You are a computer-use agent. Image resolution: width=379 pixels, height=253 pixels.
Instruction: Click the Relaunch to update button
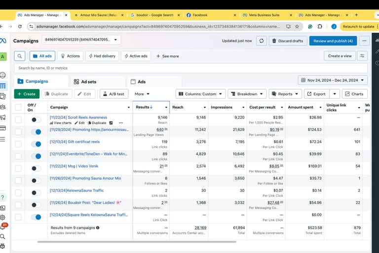pos(358,26)
